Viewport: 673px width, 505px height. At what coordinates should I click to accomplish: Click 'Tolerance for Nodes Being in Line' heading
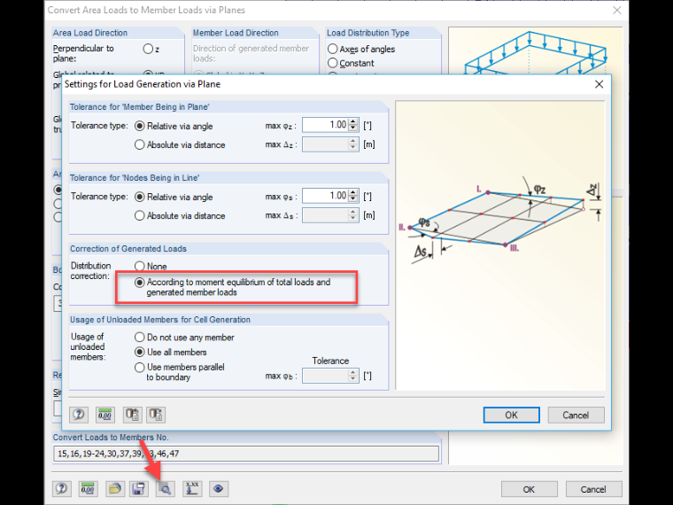point(135,178)
